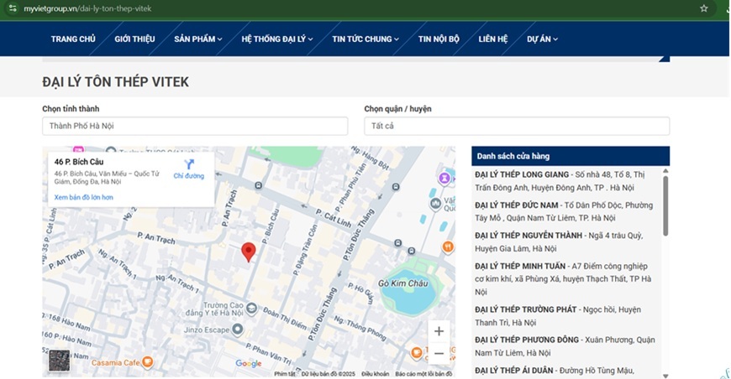The image size is (731, 379).
Task: Click the browser address bar URL
Action: [87, 8]
